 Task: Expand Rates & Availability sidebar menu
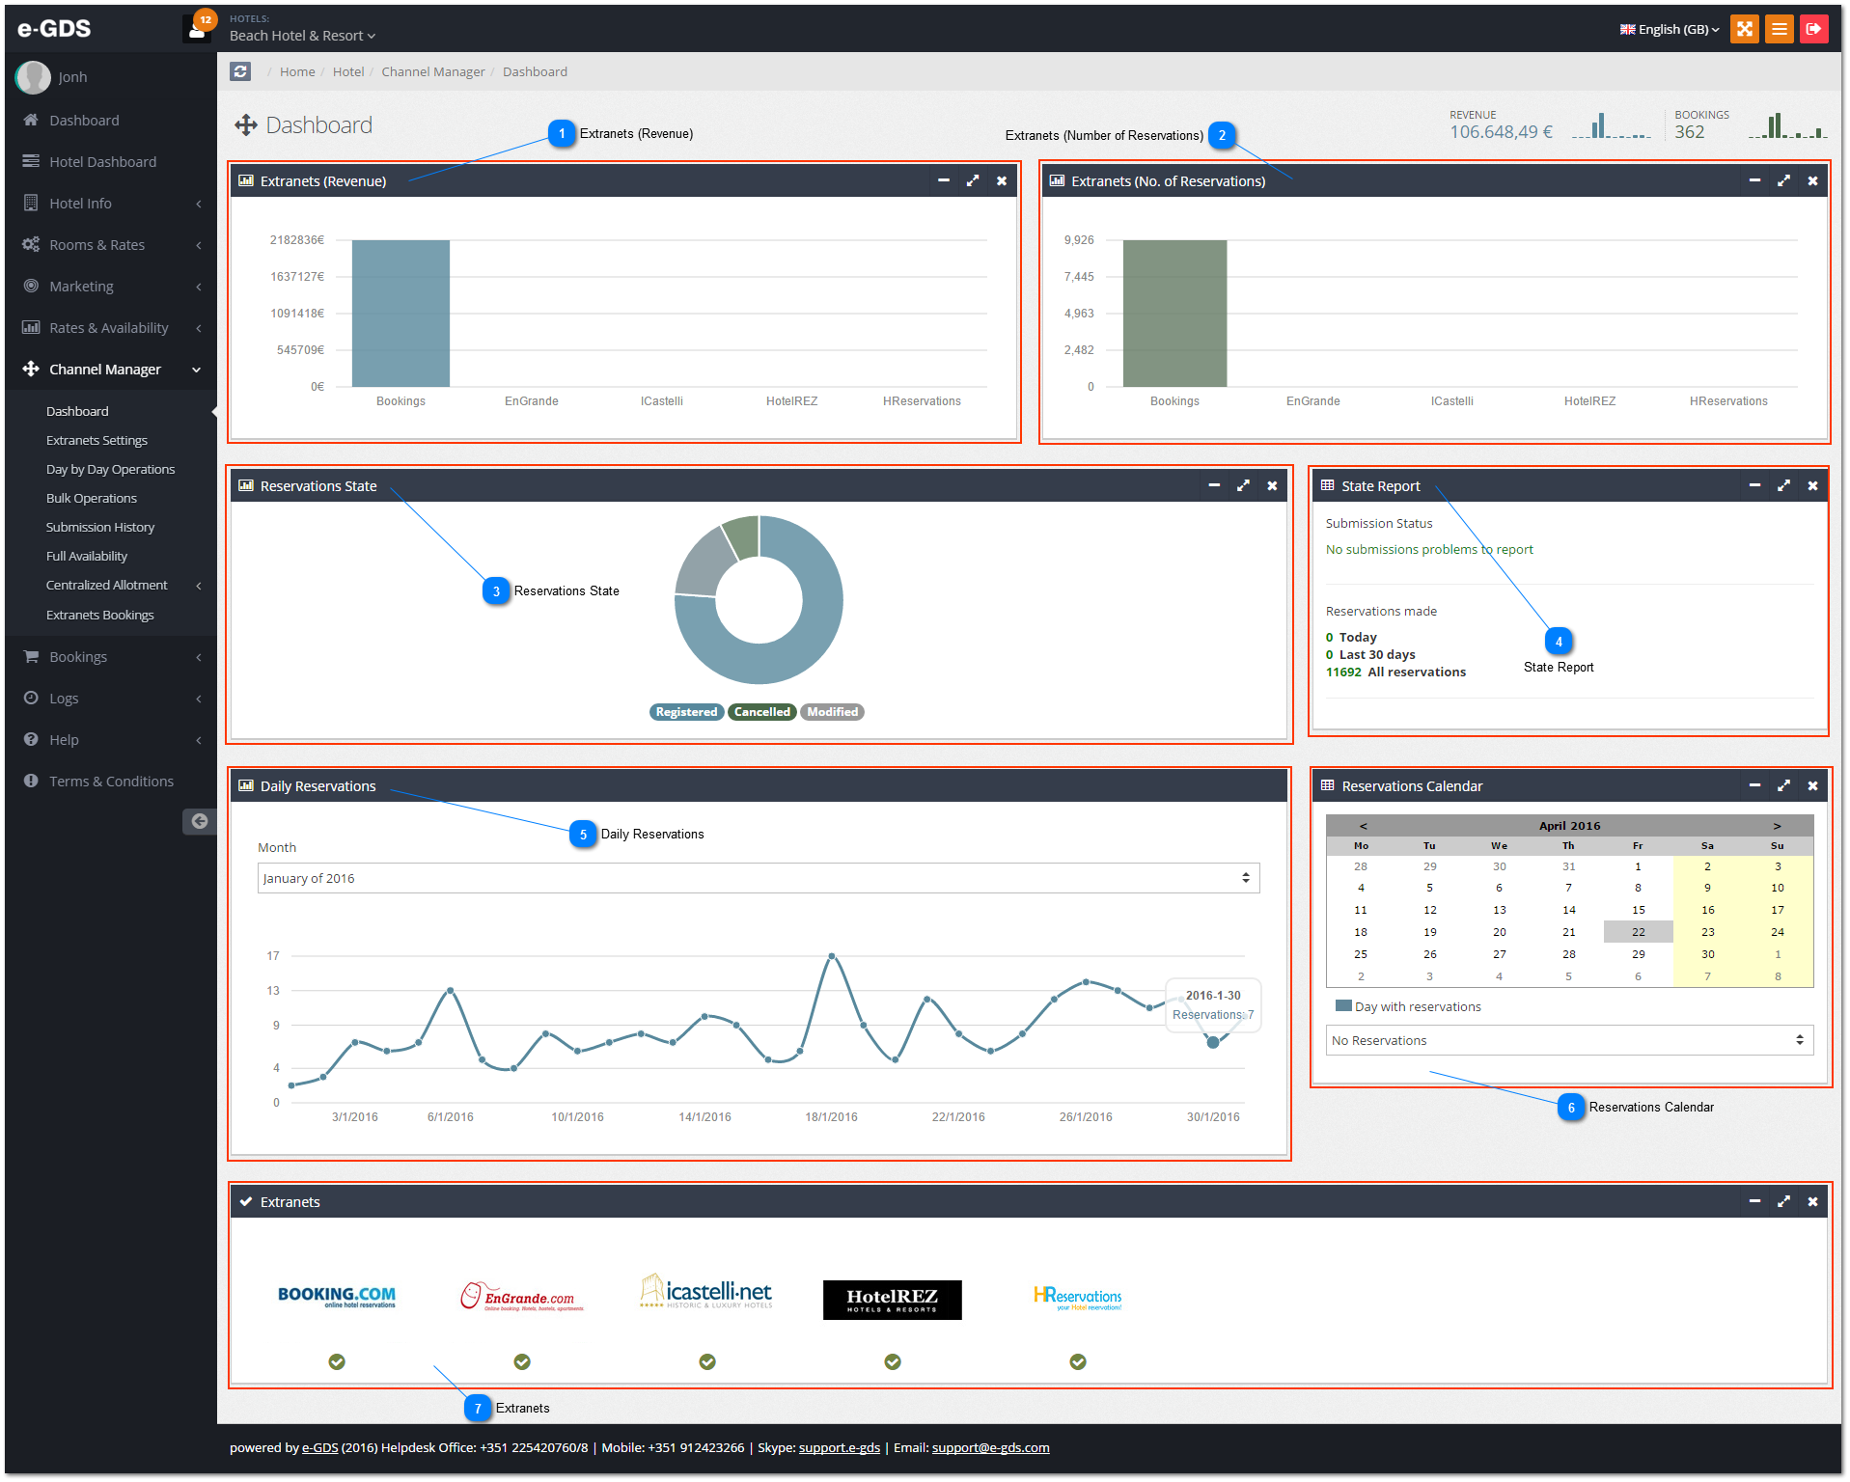click(x=111, y=328)
